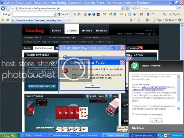Switch to the HORSES section tab
The height and width of the screenshot is (138, 184).
101,30
